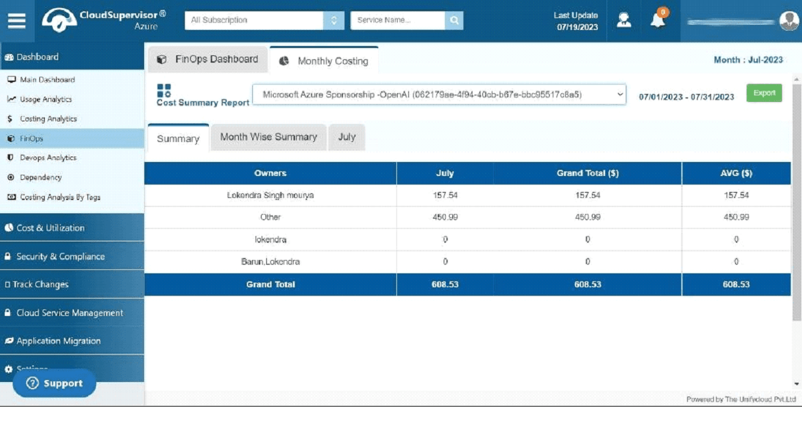802x432 pixels.
Task: Click the Usage Analytics chart icon
Action: click(x=11, y=99)
